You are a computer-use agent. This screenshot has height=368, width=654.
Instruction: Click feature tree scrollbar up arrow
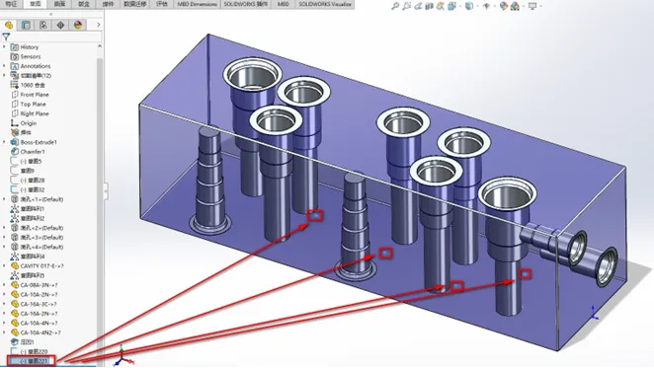coord(100,46)
